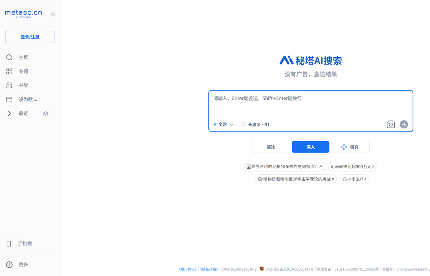
Task: Open 更多 label in sidebar
Action: pyautogui.click(x=23, y=264)
